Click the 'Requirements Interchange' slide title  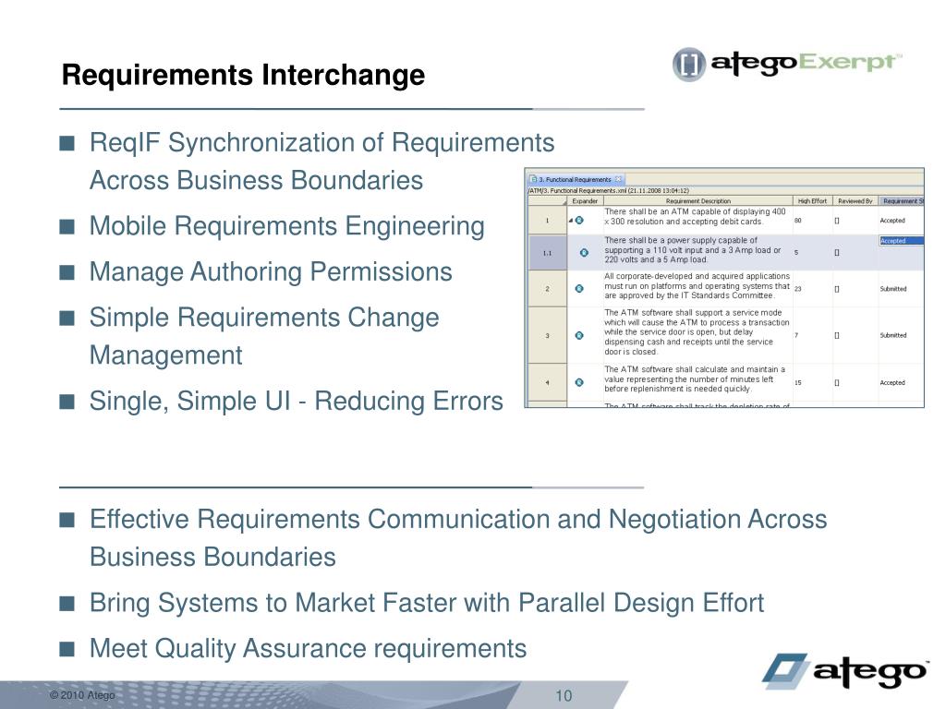coord(243,76)
